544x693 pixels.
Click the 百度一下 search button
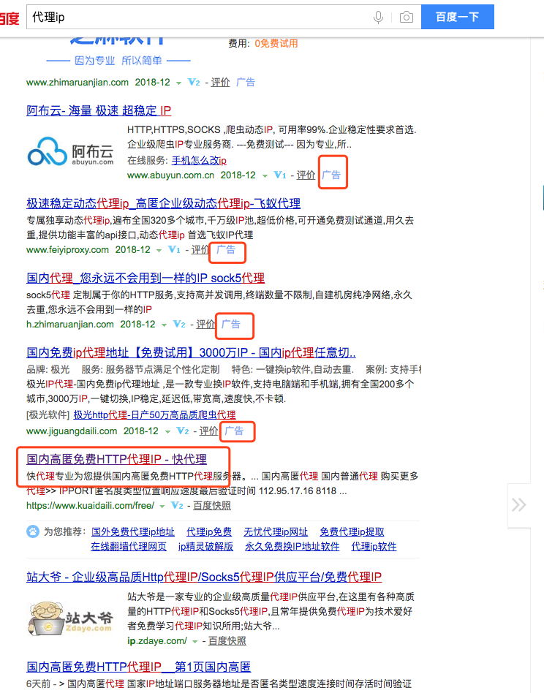(x=458, y=17)
